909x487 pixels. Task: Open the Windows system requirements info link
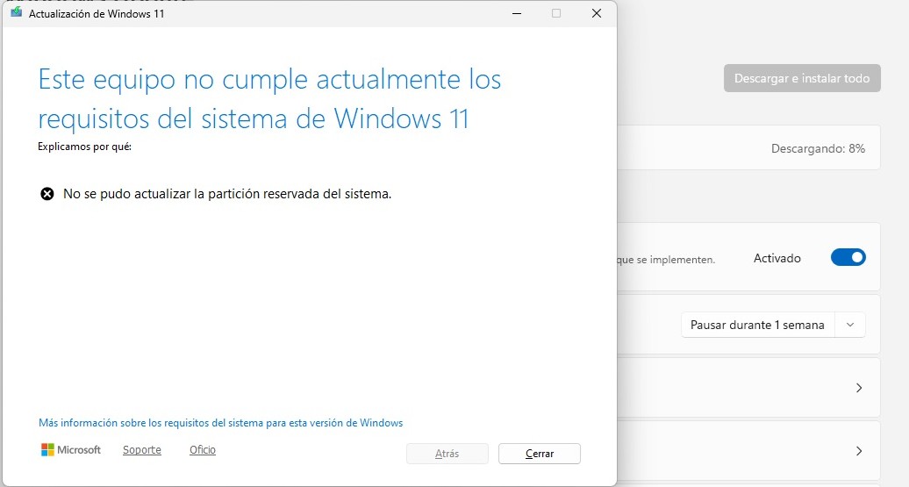click(x=220, y=423)
